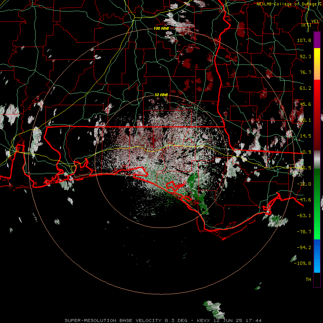Select the 92.3 velocity scale value

coord(305,56)
